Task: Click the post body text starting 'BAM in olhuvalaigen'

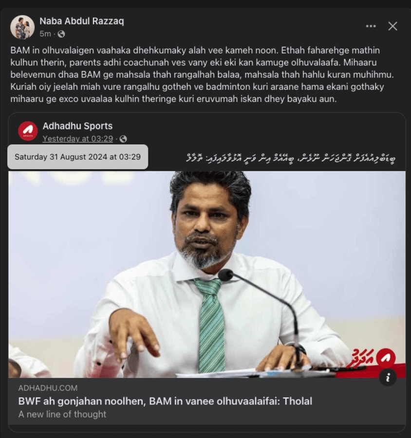Action: (202, 74)
